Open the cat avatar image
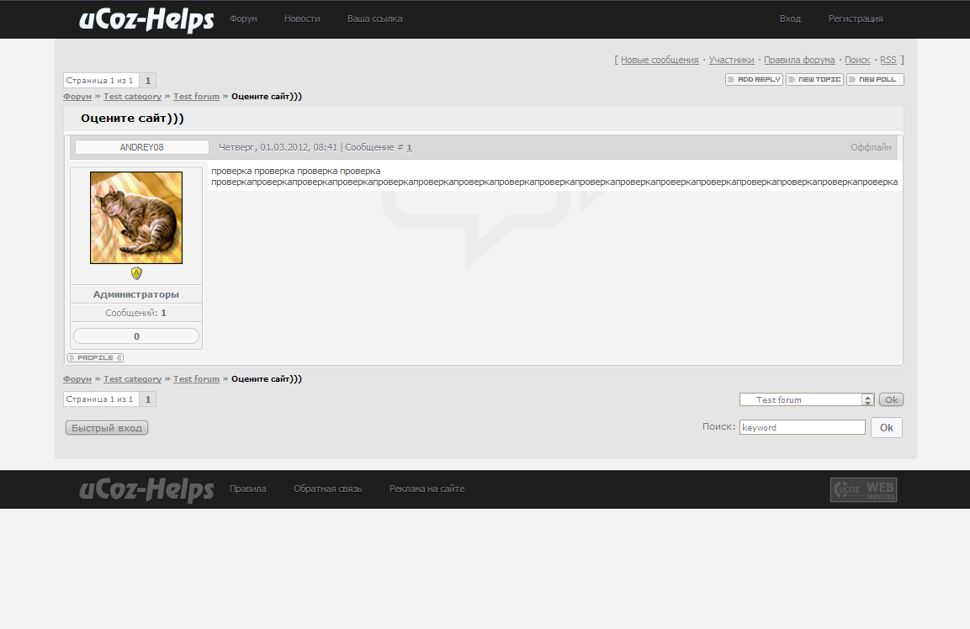 (x=136, y=218)
